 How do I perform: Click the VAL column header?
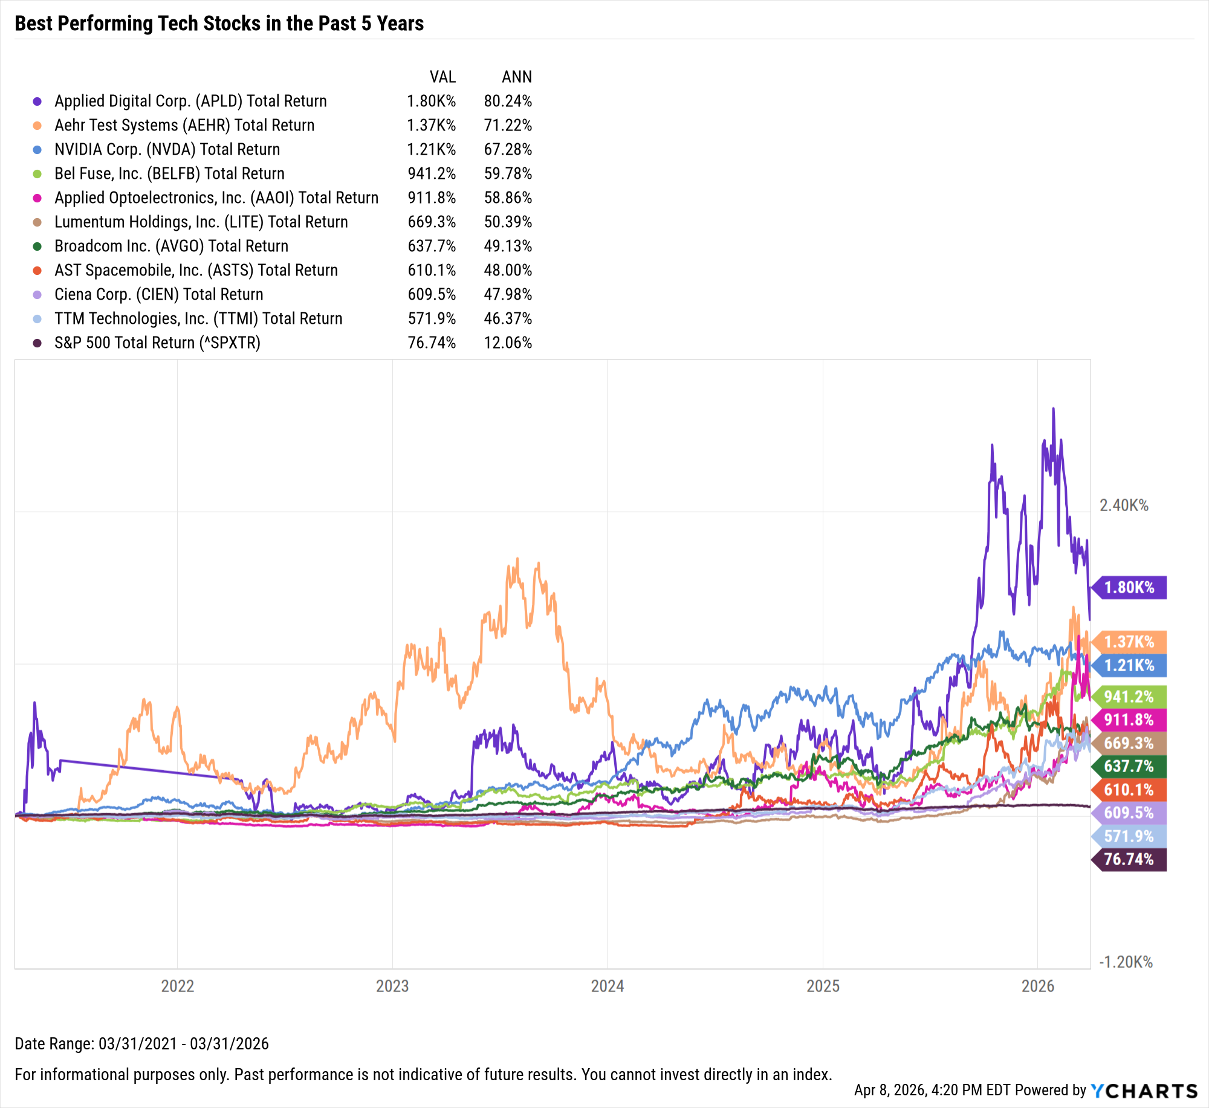point(442,77)
